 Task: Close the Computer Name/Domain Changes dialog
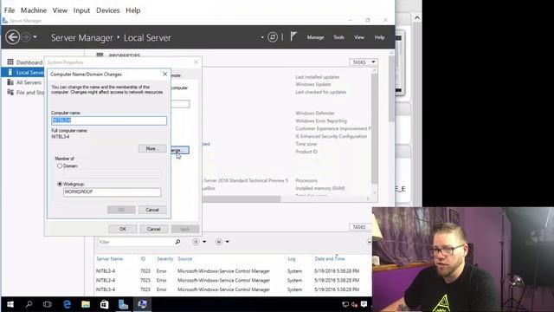click(164, 74)
